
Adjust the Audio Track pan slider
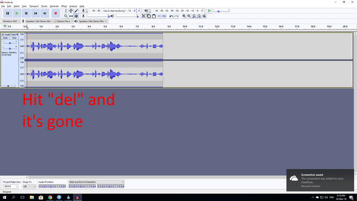(10, 49)
